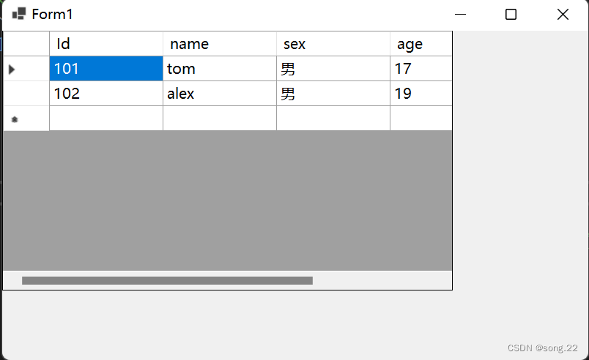Select the cell containing tom
This screenshot has width=589, height=360.
click(x=220, y=69)
